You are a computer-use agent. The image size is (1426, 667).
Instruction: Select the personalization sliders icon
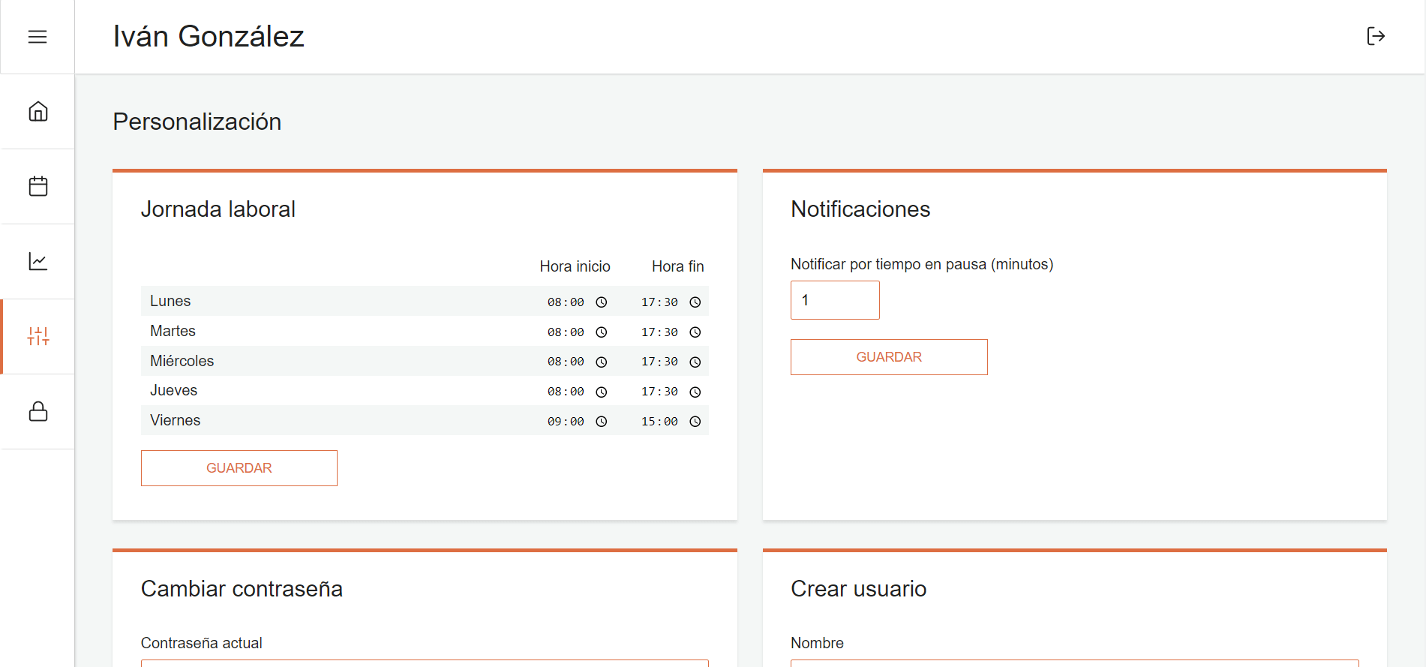(x=38, y=336)
